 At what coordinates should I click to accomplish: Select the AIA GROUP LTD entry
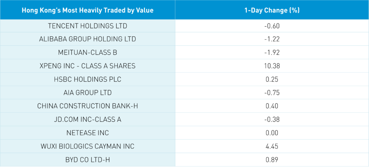pos(88,93)
